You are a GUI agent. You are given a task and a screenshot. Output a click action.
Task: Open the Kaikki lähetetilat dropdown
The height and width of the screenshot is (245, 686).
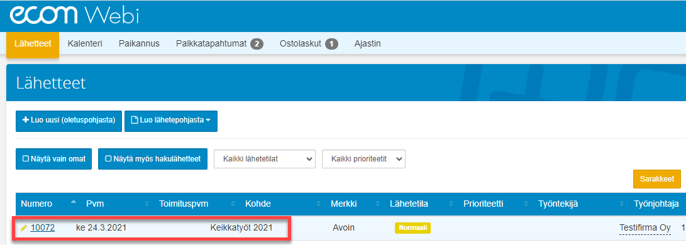tap(265, 159)
